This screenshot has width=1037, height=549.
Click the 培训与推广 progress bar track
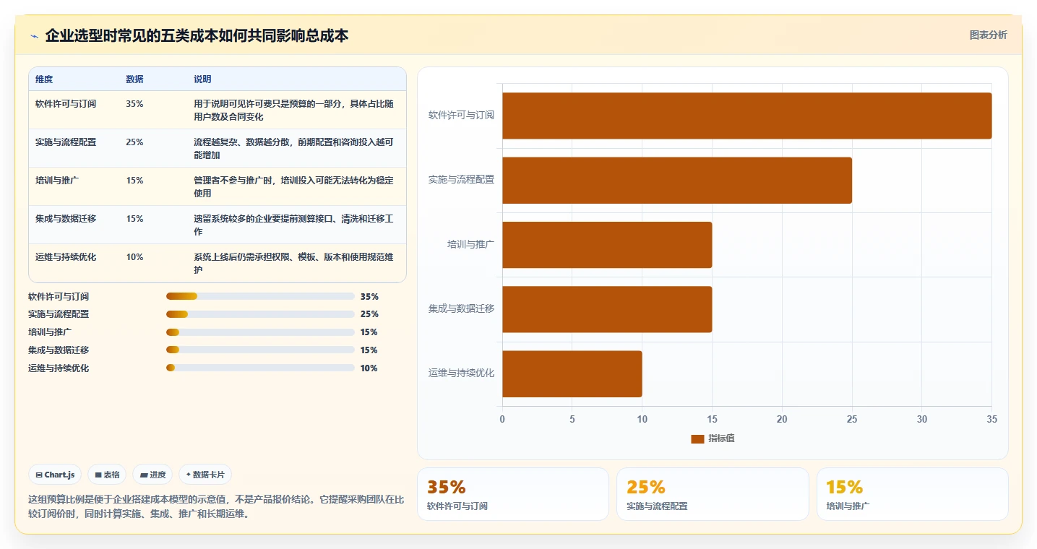[x=260, y=332]
